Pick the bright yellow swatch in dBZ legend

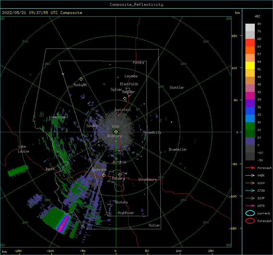tap(250, 65)
